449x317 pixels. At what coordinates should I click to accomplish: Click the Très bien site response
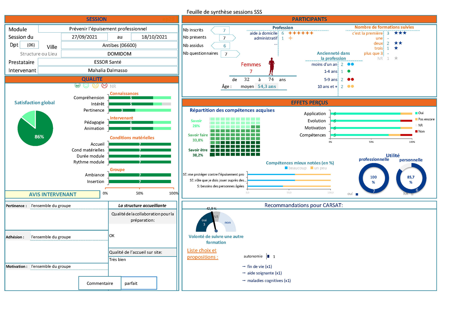118,260
